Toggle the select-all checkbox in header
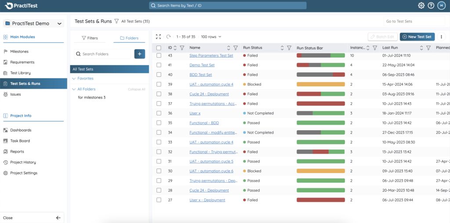Viewport: 450px width, 223px height. (x=159, y=48)
